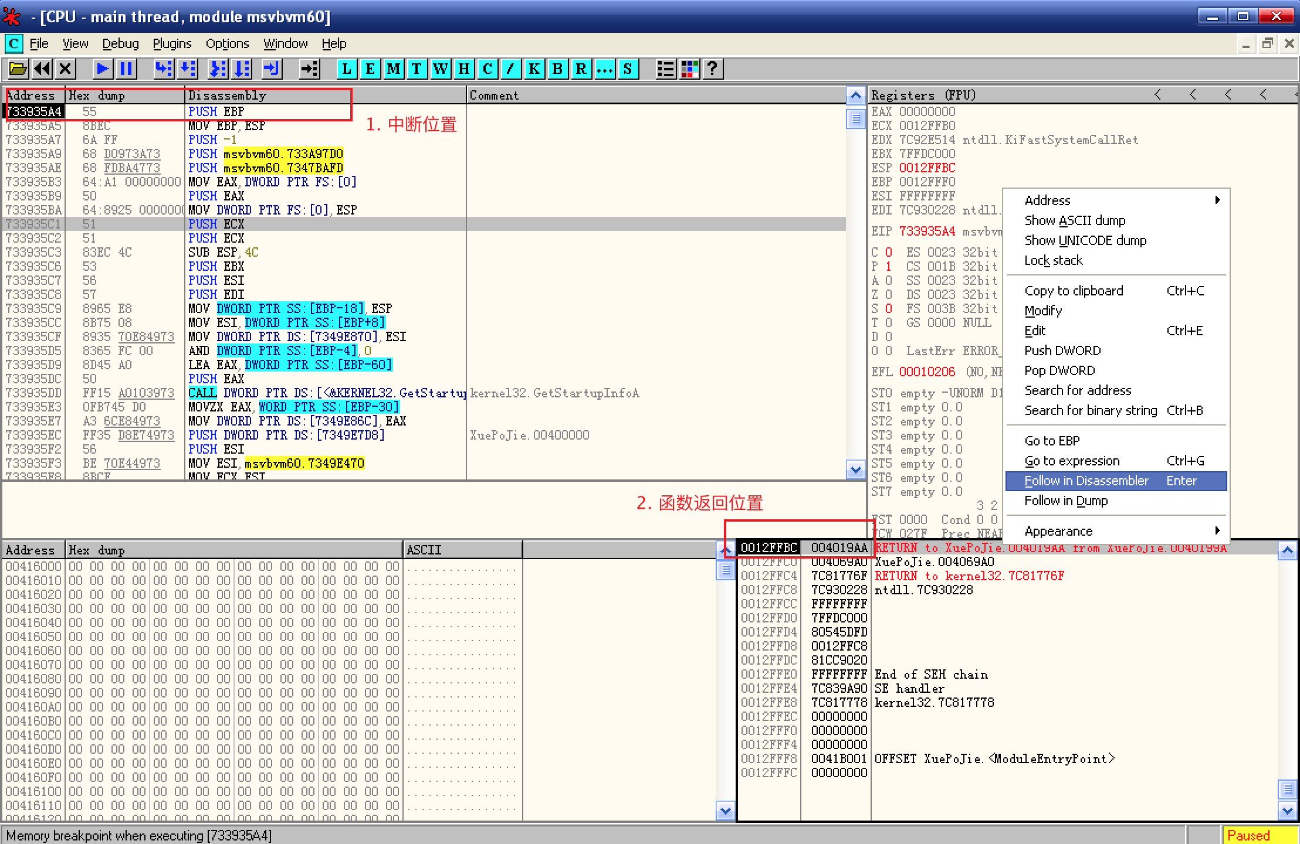Open Call stack with K button
The image size is (1300, 844).
pyautogui.click(x=534, y=69)
